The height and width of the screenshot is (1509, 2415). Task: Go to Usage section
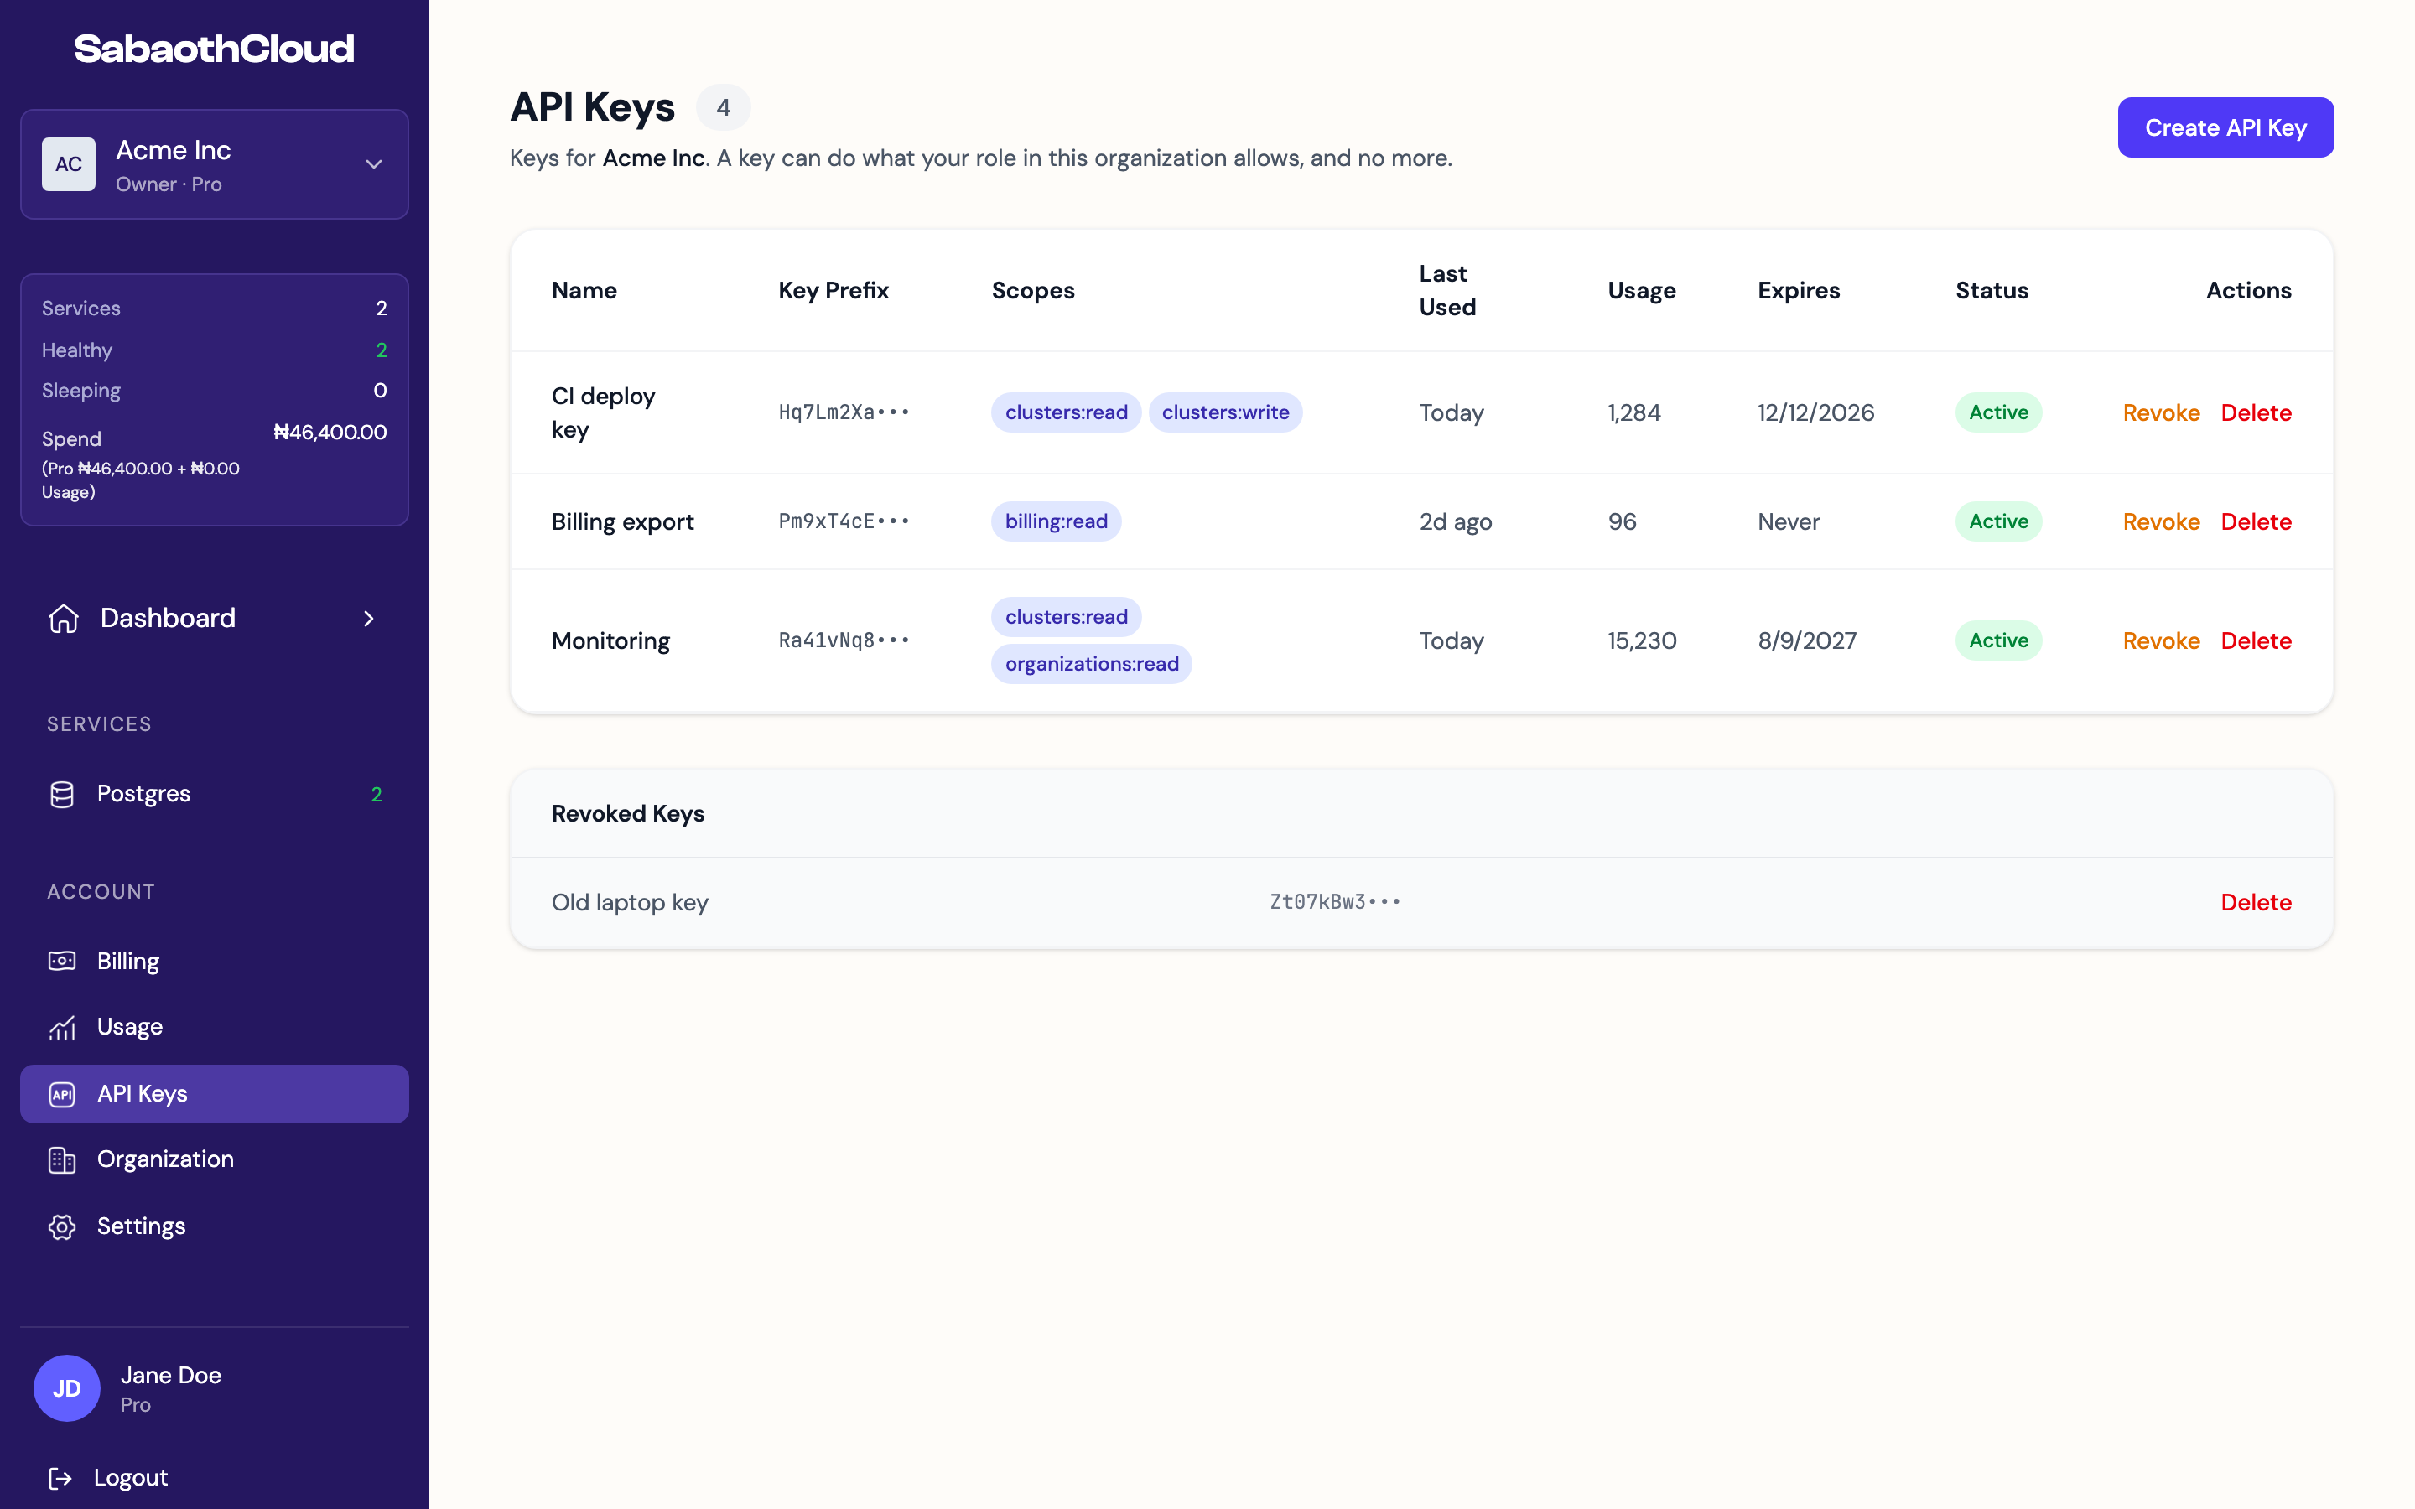[215, 1027]
